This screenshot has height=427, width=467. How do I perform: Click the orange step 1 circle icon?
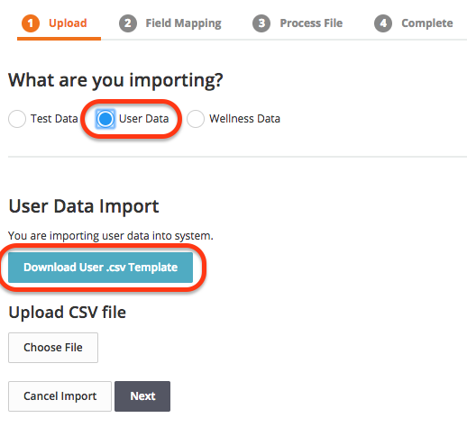click(31, 23)
